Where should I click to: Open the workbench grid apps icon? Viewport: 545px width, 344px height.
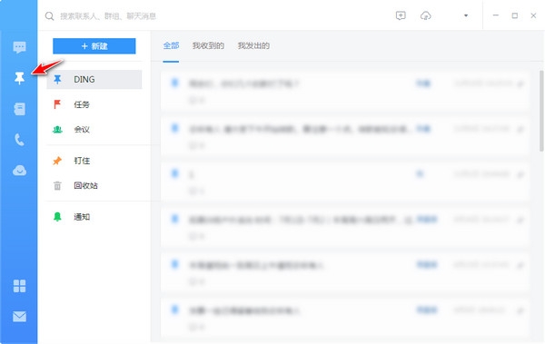coord(19,286)
